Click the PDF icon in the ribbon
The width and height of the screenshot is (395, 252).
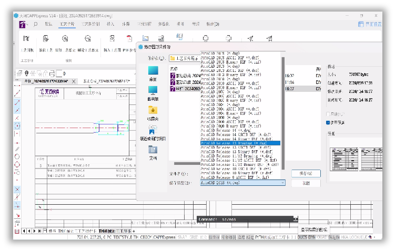coord(129,38)
